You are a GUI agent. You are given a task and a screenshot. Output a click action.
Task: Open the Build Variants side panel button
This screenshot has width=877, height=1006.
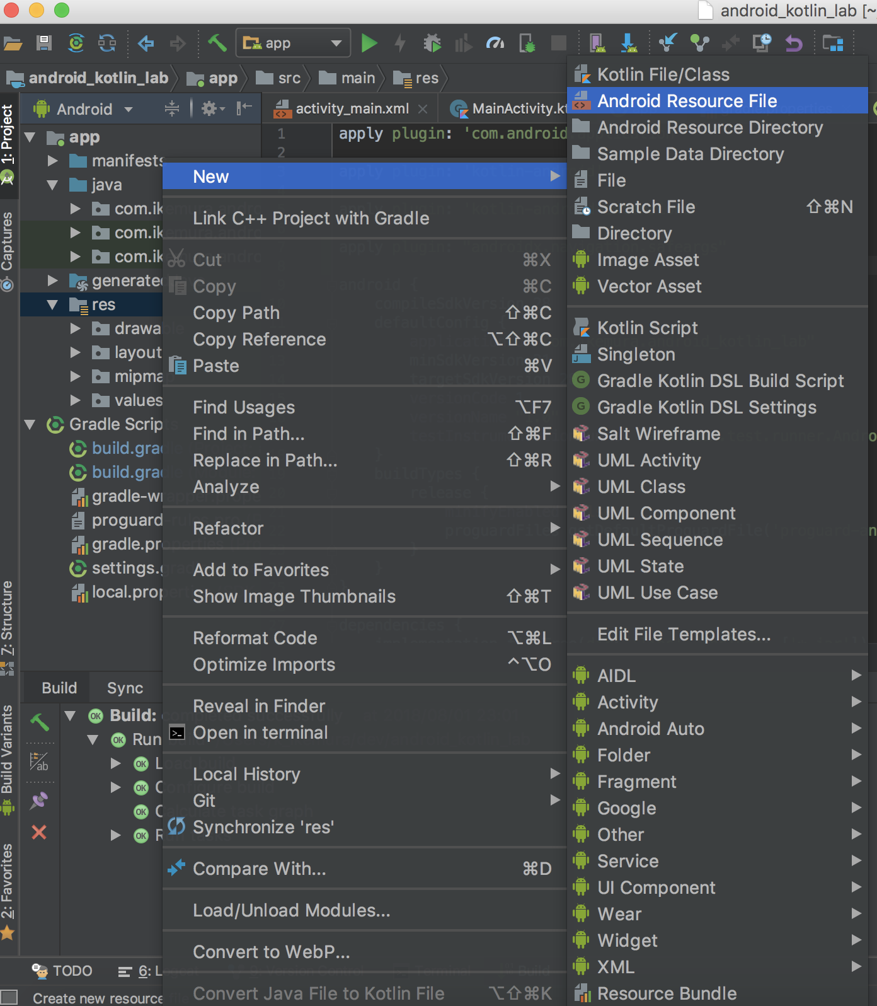tap(8, 759)
